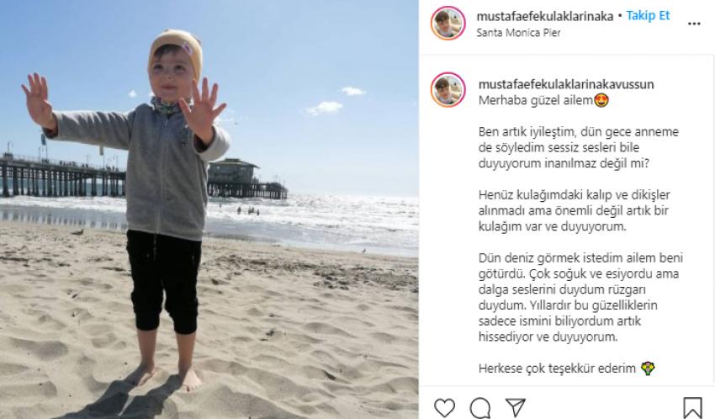The width and height of the screenshot is (715, 419).
Task: Share the post via paper plane icon
Action: (x=516, y=407)
